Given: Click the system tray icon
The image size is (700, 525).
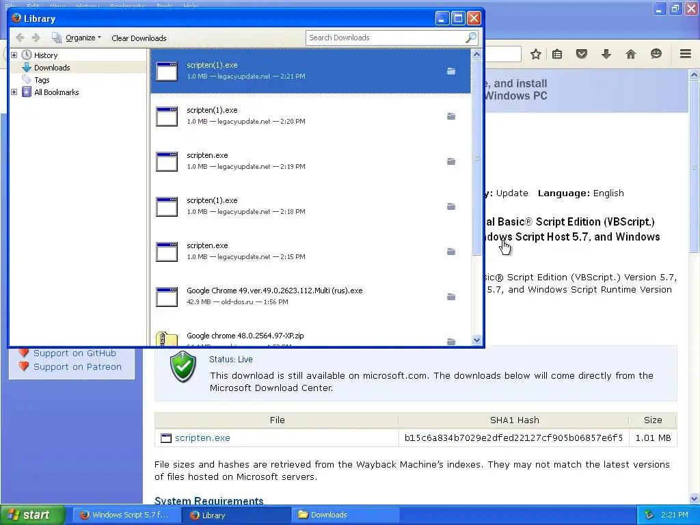Looking at the screenshot, I should (x=649, y=515).
